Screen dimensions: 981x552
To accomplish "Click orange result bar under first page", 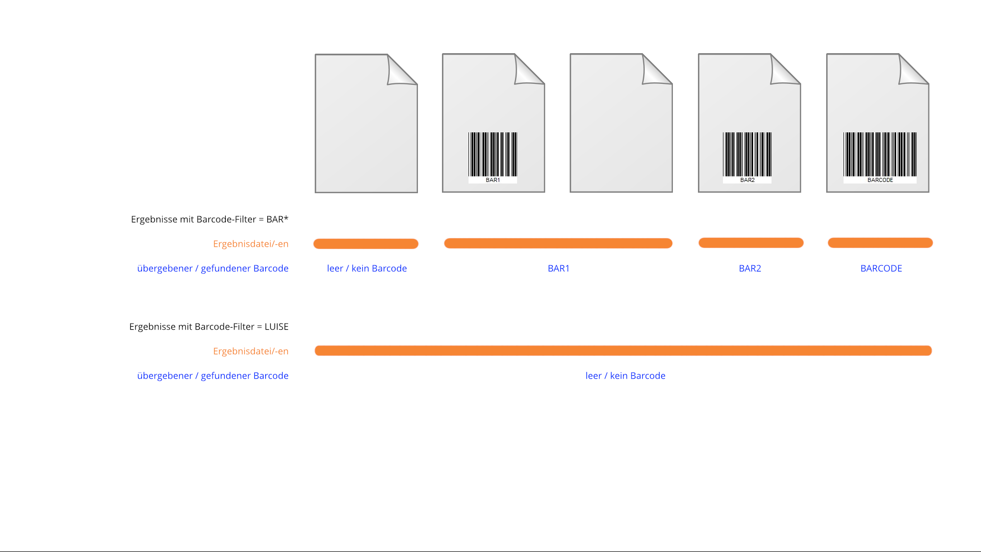I will point(366,244).
